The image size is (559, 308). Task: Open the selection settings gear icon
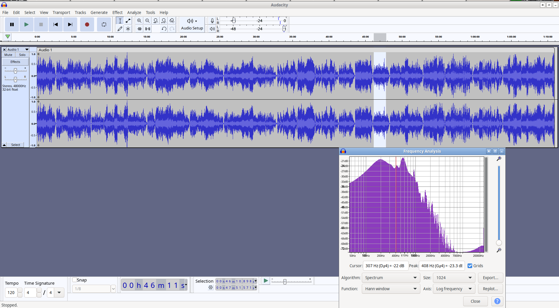point(211,288)
